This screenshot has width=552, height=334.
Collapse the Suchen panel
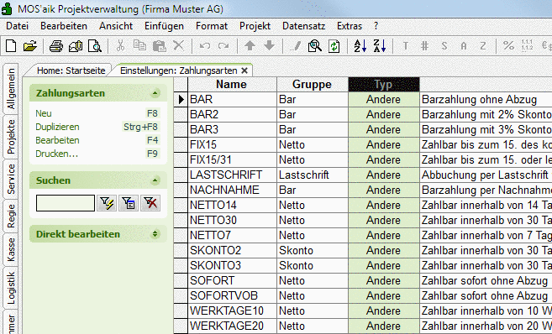(x=155, y=180)
